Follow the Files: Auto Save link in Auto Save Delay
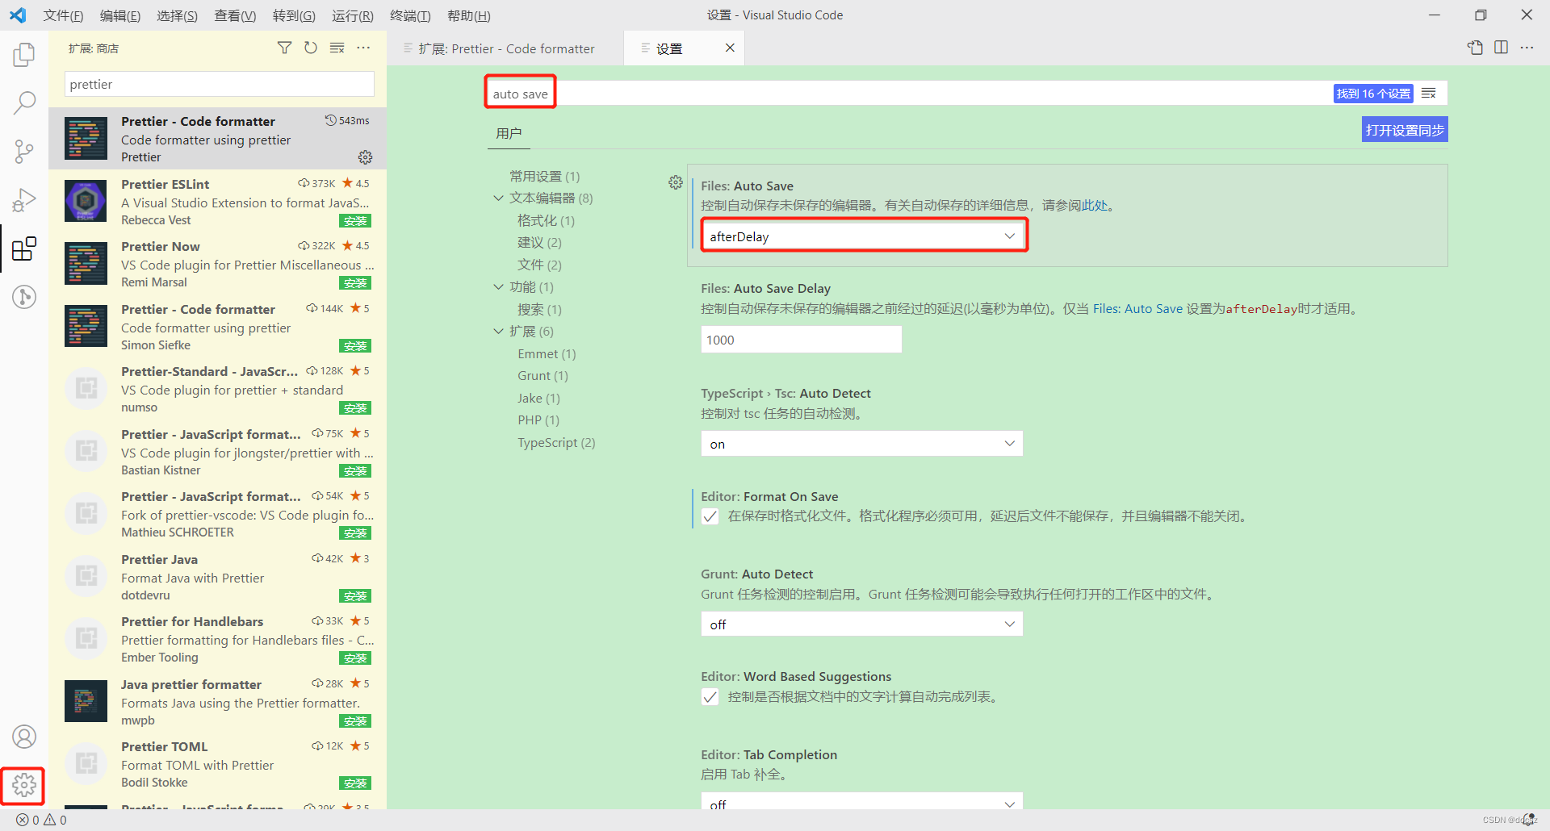The image size is (1550, 831). (1137, 309)
